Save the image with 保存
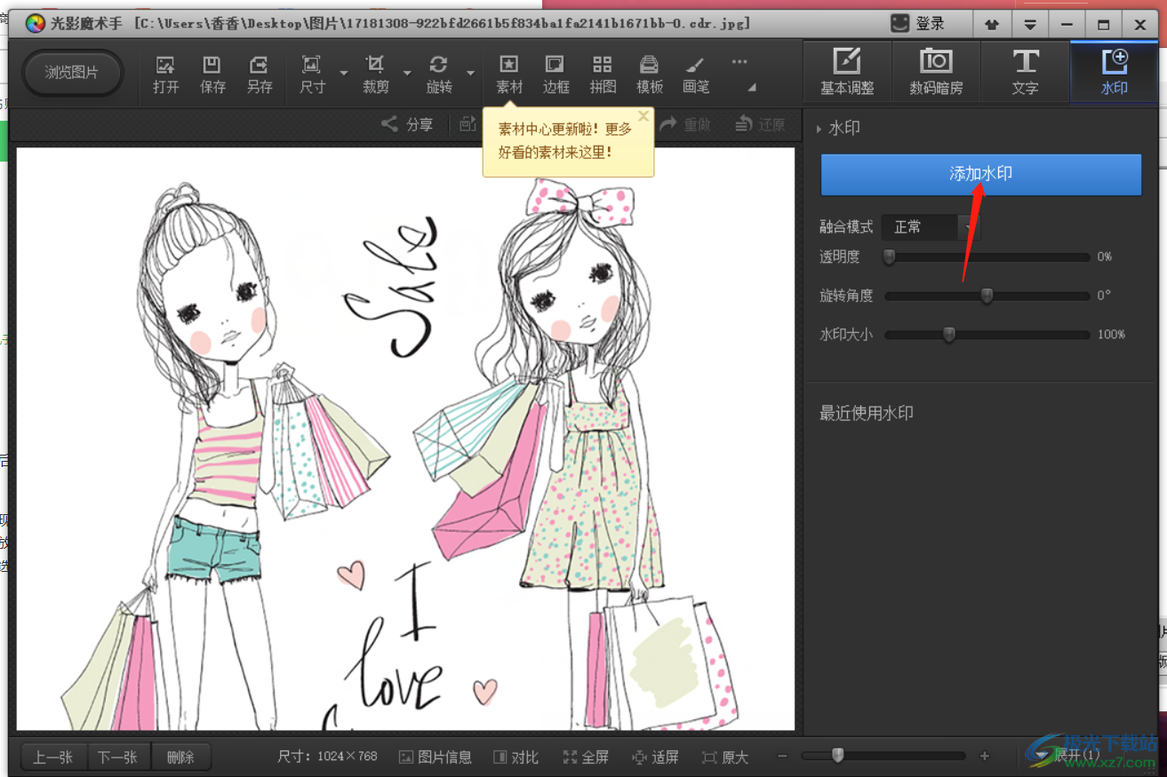Image resolution: width=1167 pixels, height=777 pixels. (212, 75)
